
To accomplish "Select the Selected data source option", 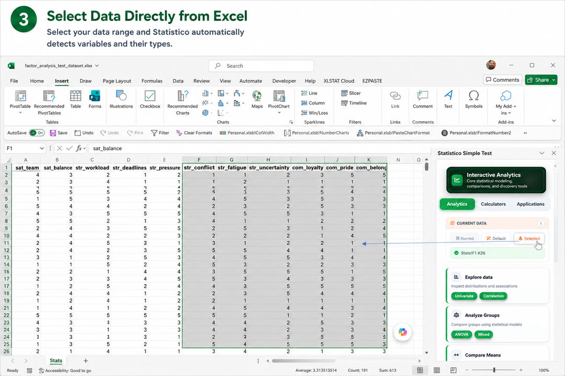I will pos(529,238).
